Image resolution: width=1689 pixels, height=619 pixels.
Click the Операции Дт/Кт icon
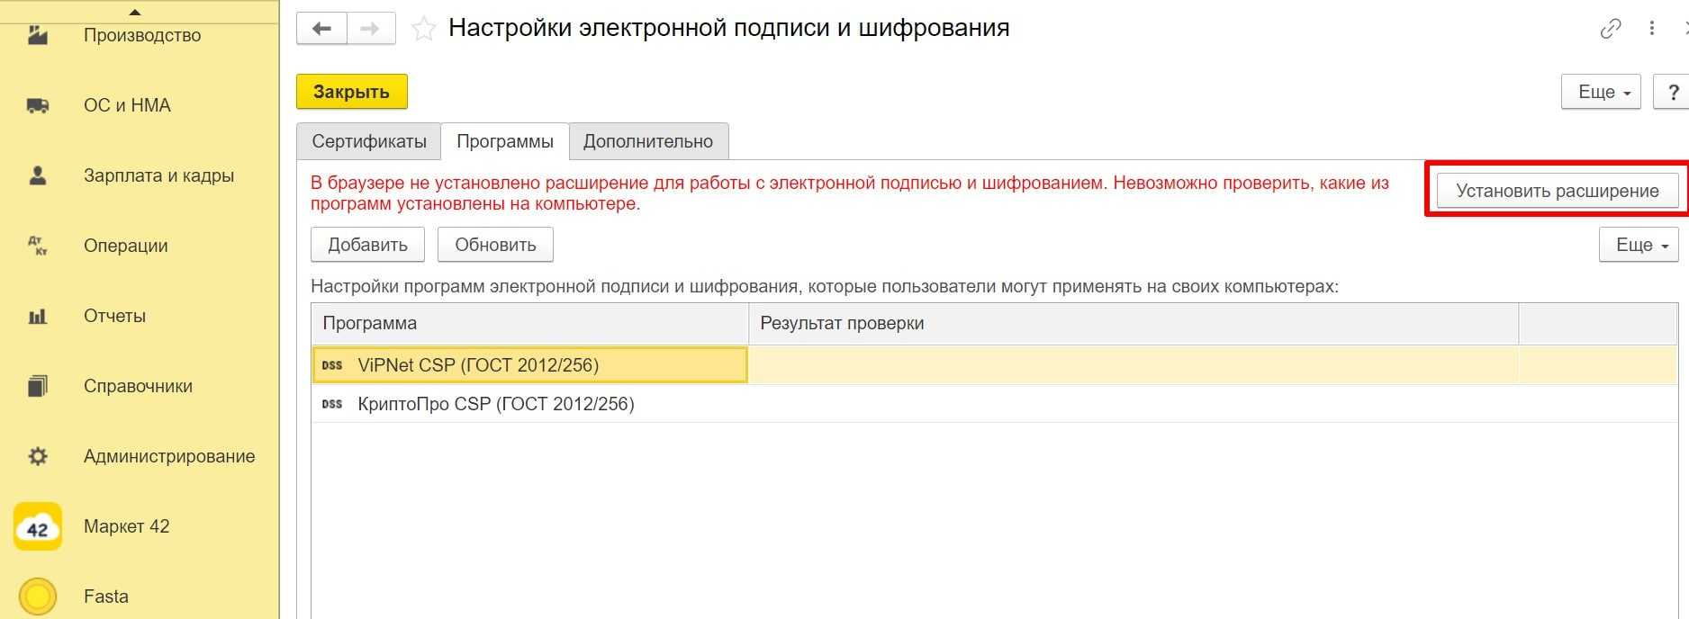click(x=38, y=246)
